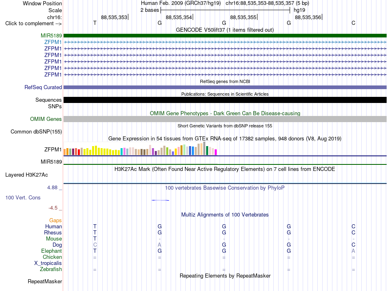Select the Chicken species label
The height and width of the screenshot is (291, 387).
52,257
